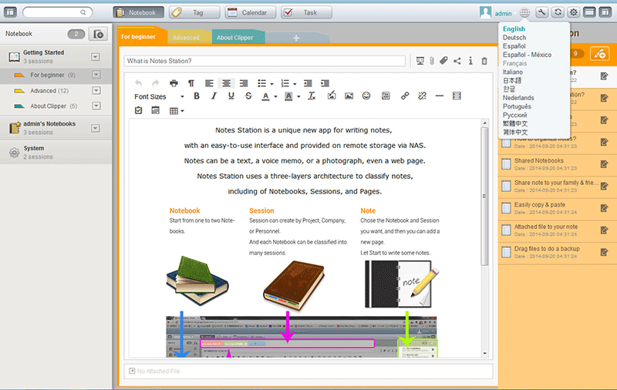Click the insert link chain icon

(x=405, y=96)
